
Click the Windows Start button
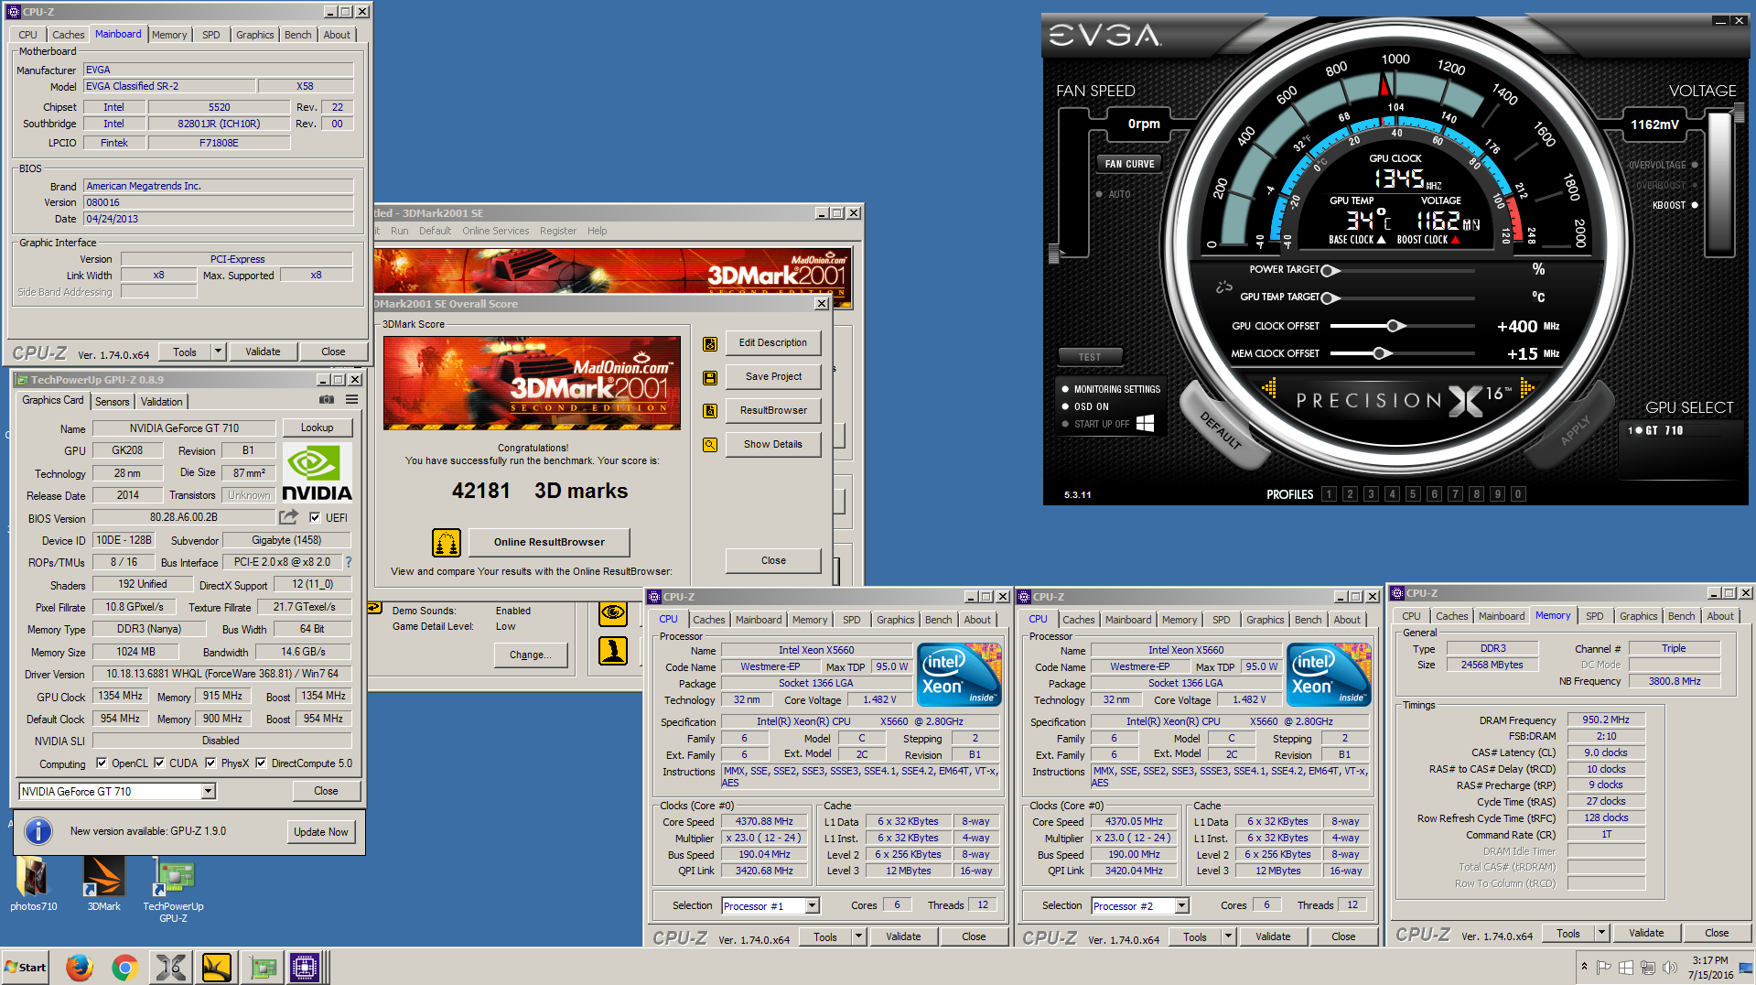coord(26,968)
